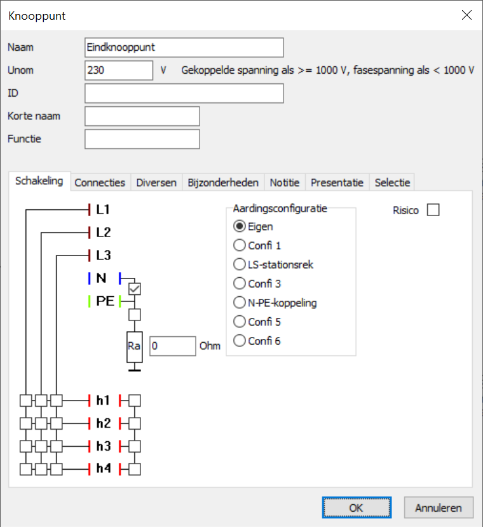The image size is (483, 527).
Task: Select N-PE-koppeling earthing configuration
Action: (240, 303)
